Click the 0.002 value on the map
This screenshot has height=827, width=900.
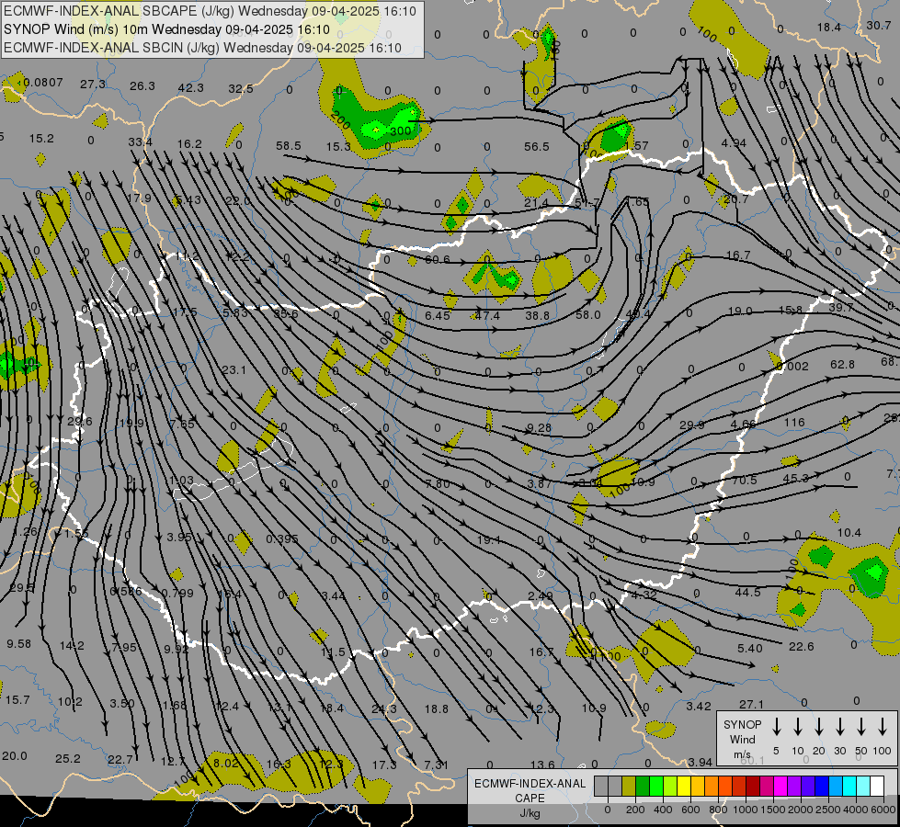coord(792,366)
